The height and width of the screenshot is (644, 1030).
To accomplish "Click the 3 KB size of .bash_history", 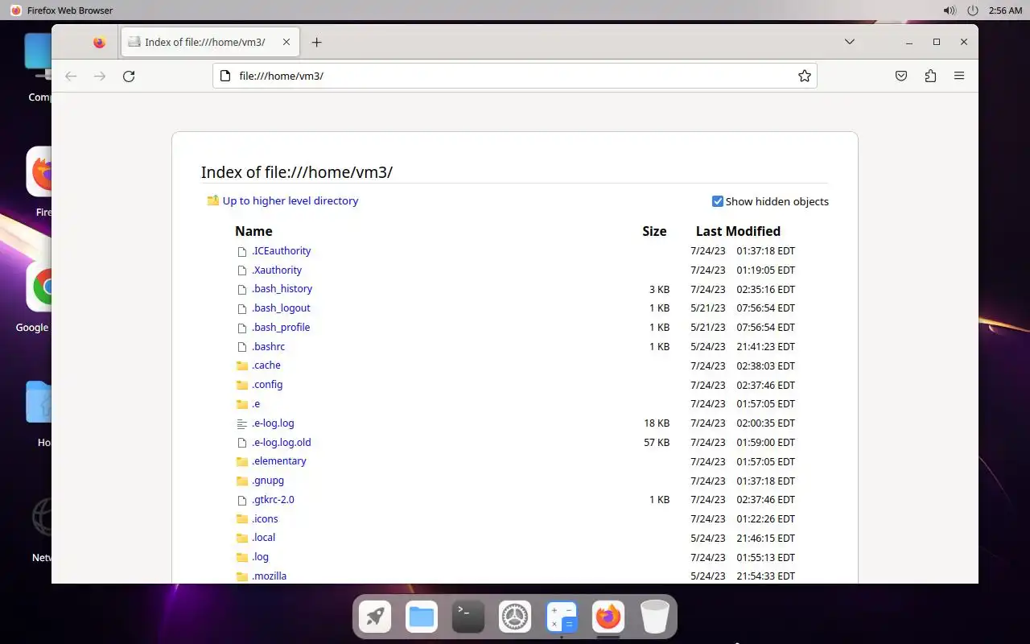I will 659,289.
